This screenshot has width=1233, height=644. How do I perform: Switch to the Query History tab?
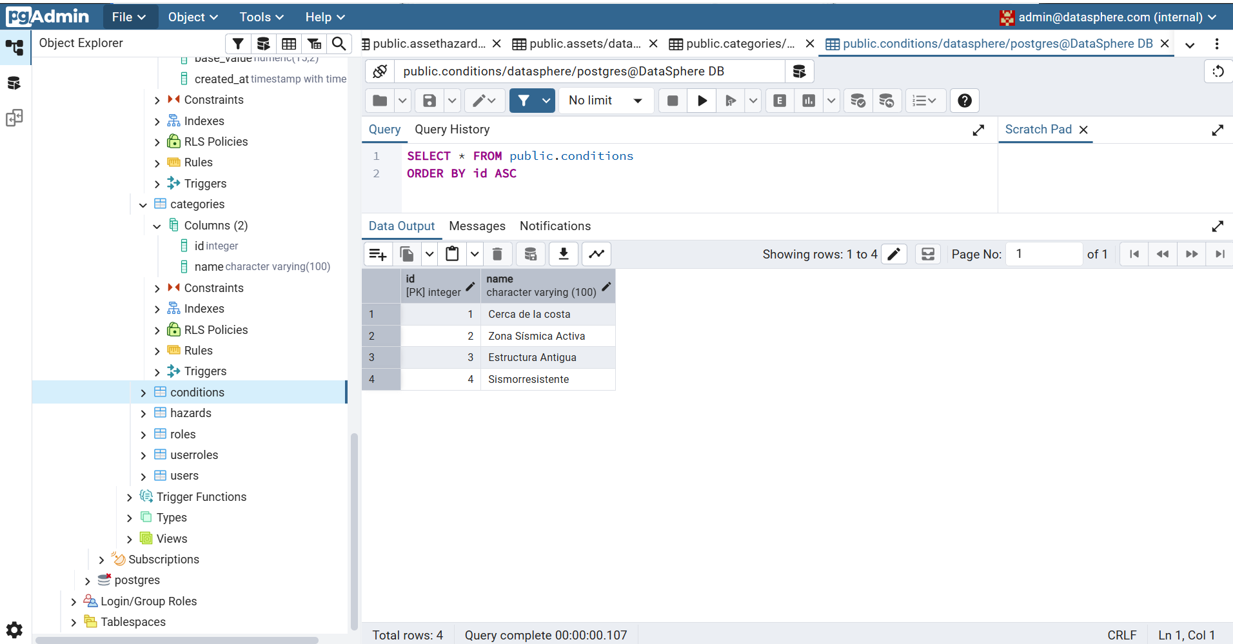(452, 130)
